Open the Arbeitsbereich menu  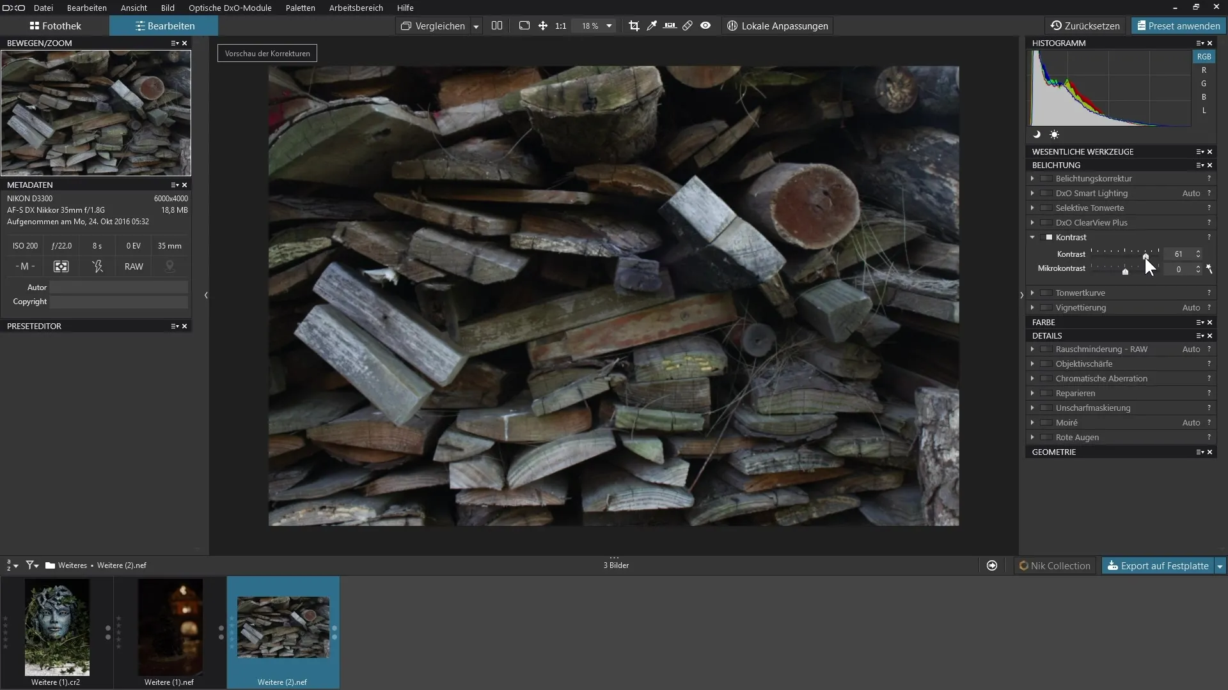pos(356,8)
